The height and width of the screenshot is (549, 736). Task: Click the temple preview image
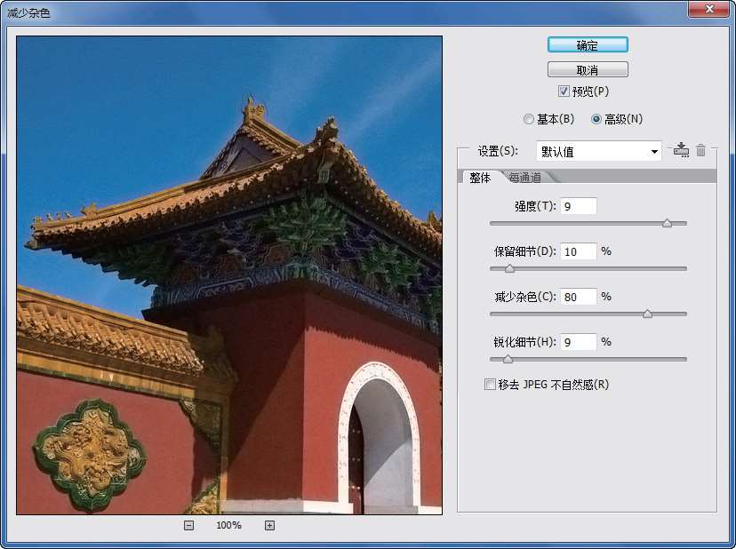point(229,275)
